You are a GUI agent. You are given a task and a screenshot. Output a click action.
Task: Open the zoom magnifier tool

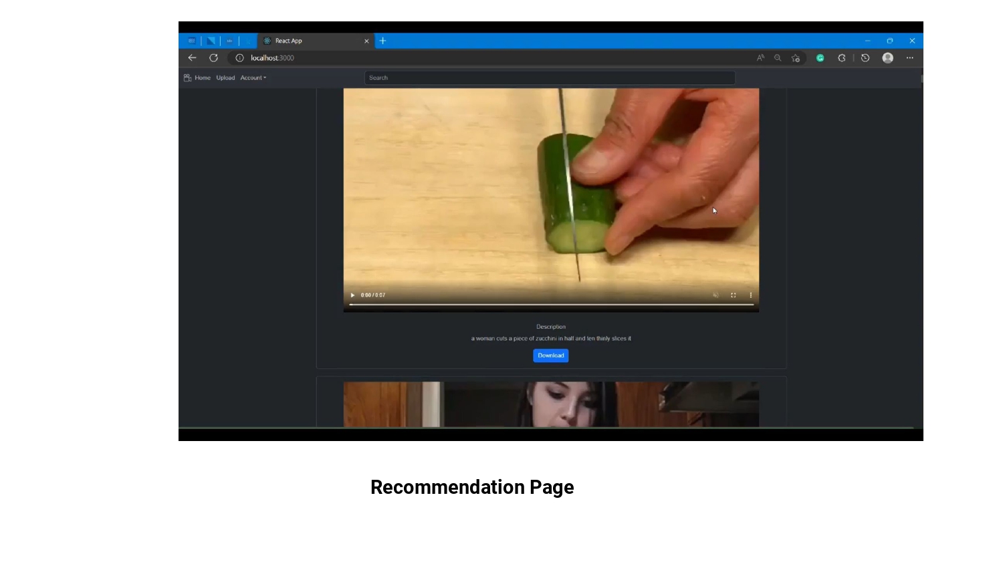(778, 58)
